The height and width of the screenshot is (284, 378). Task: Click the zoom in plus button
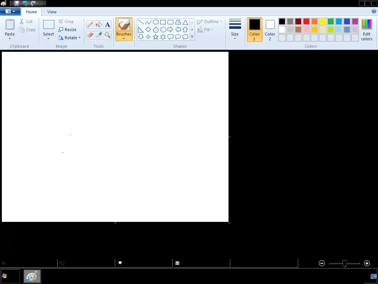(367, 263)
